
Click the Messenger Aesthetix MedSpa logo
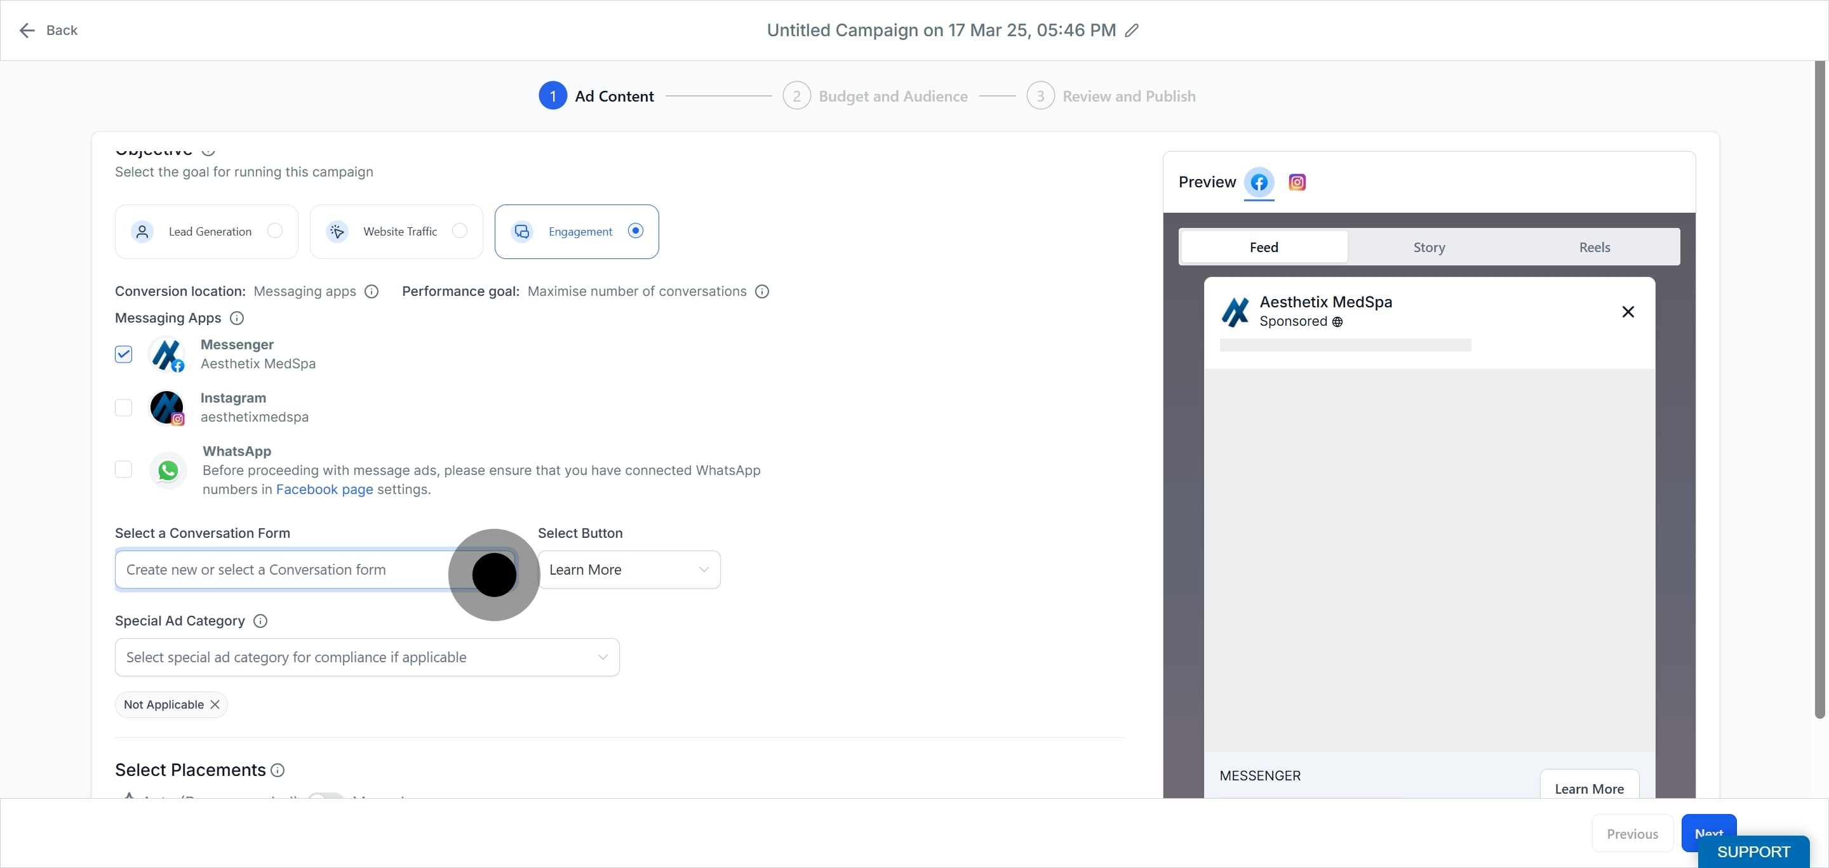[x=167, y=354]
